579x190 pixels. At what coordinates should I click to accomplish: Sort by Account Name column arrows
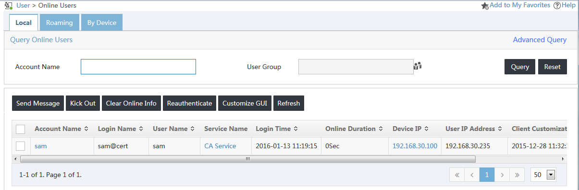click(86, 129)
